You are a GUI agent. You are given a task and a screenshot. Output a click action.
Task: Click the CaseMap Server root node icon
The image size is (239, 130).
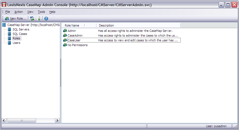coord(4,25)
